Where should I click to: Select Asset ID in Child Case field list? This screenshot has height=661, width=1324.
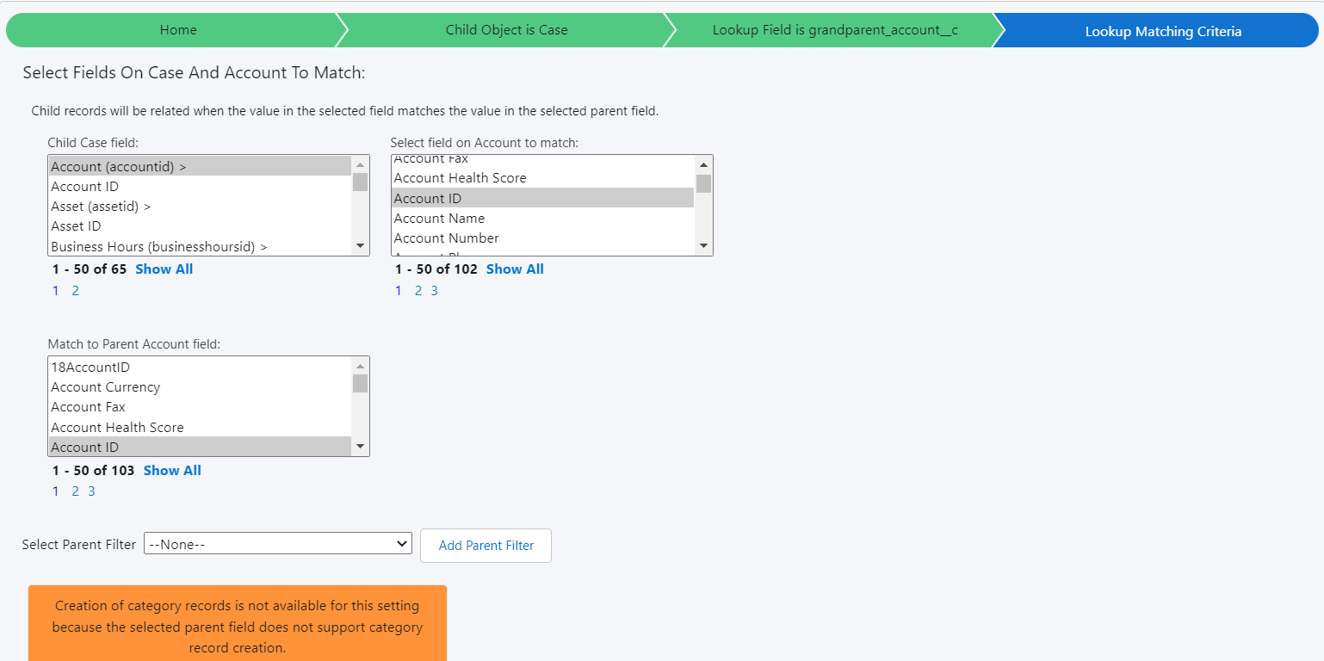pyautogui.click(x=200, y=225)
